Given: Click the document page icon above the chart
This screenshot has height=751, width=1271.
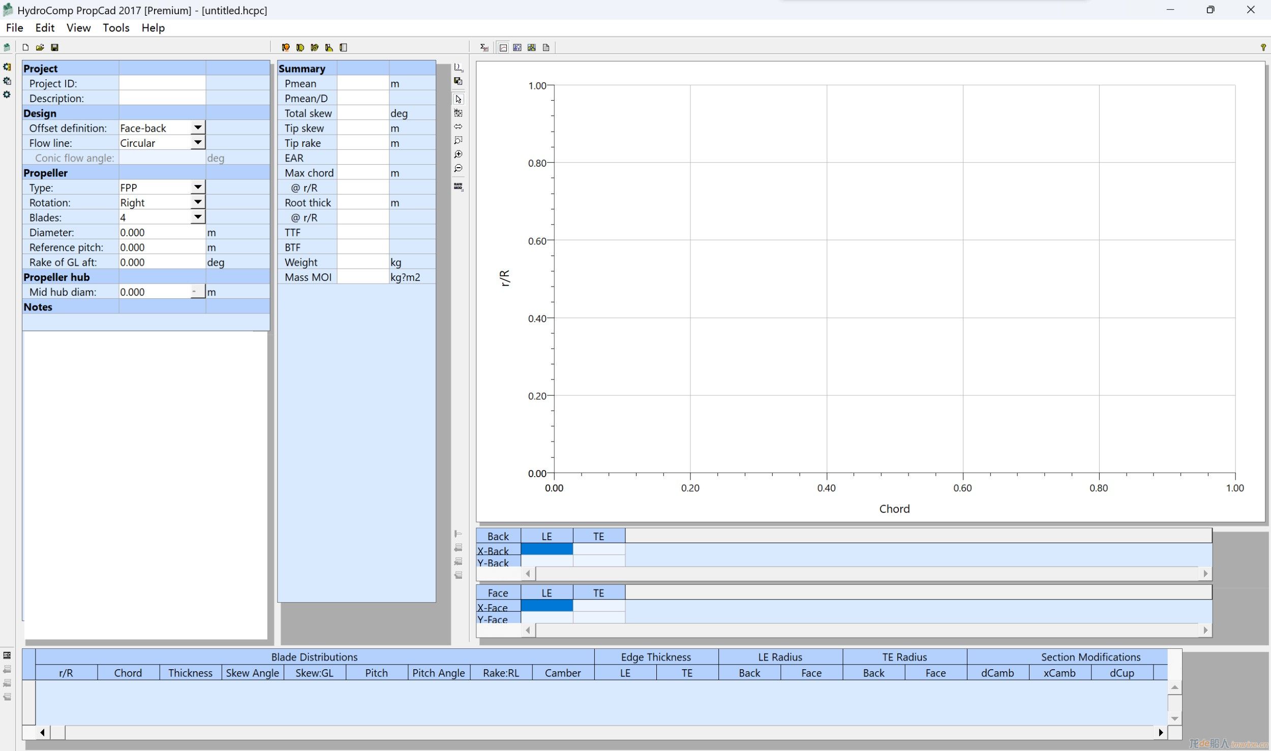Looking at the screenshot, I should pyautogui.click(x=546, y=47).
